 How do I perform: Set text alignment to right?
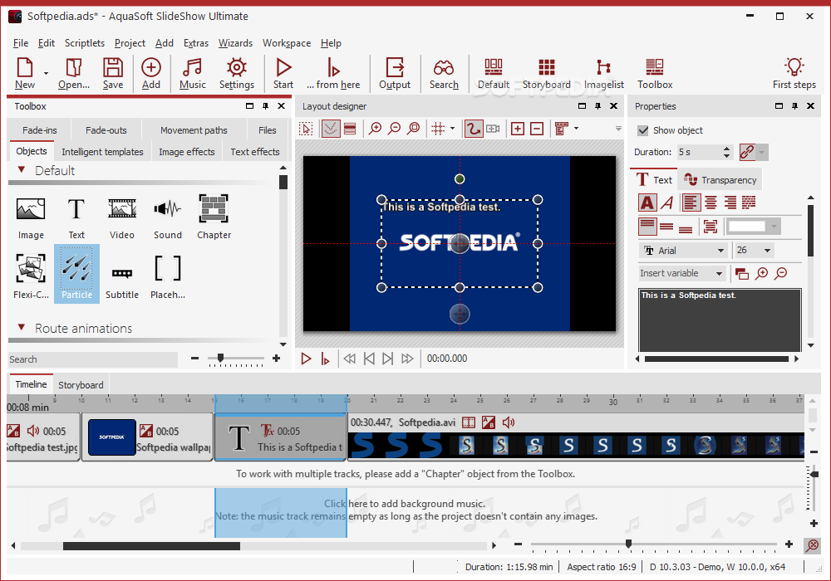point(730,203)
